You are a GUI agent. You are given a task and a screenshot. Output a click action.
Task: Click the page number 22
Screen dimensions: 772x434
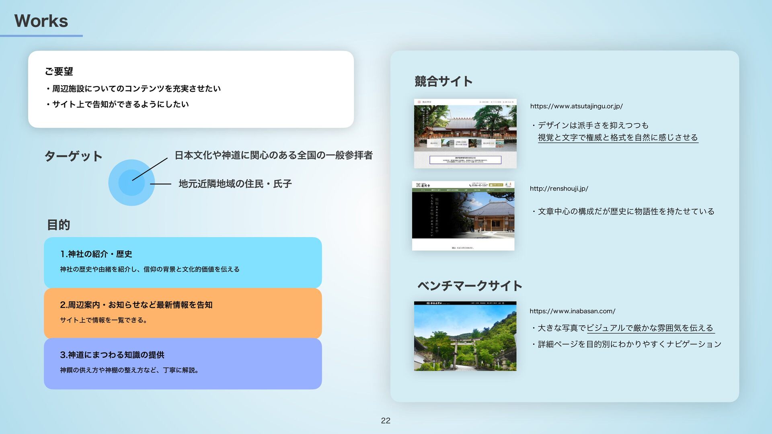386,420
